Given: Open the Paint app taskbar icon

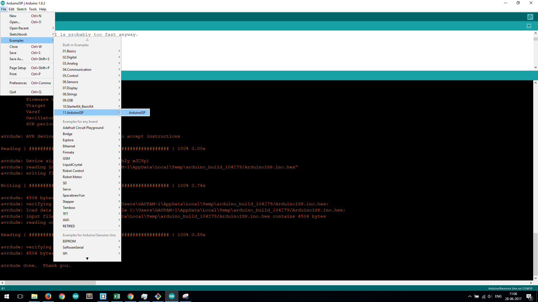Looking at the screenshot, I should click(x=185, y=296).
